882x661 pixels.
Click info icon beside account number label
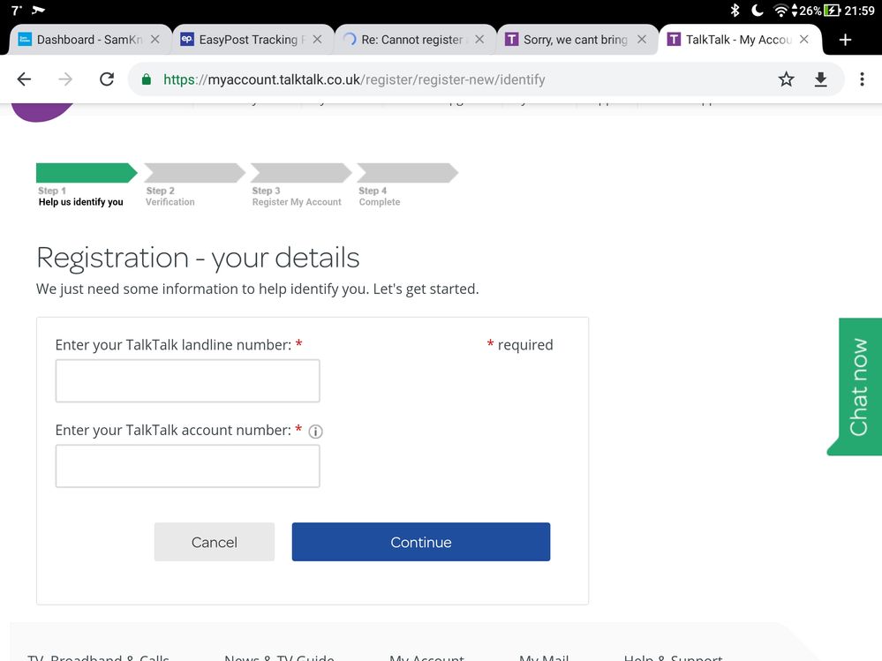coord(315,432)
